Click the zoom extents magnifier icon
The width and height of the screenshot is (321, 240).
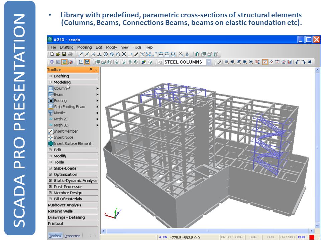(233, 62)
